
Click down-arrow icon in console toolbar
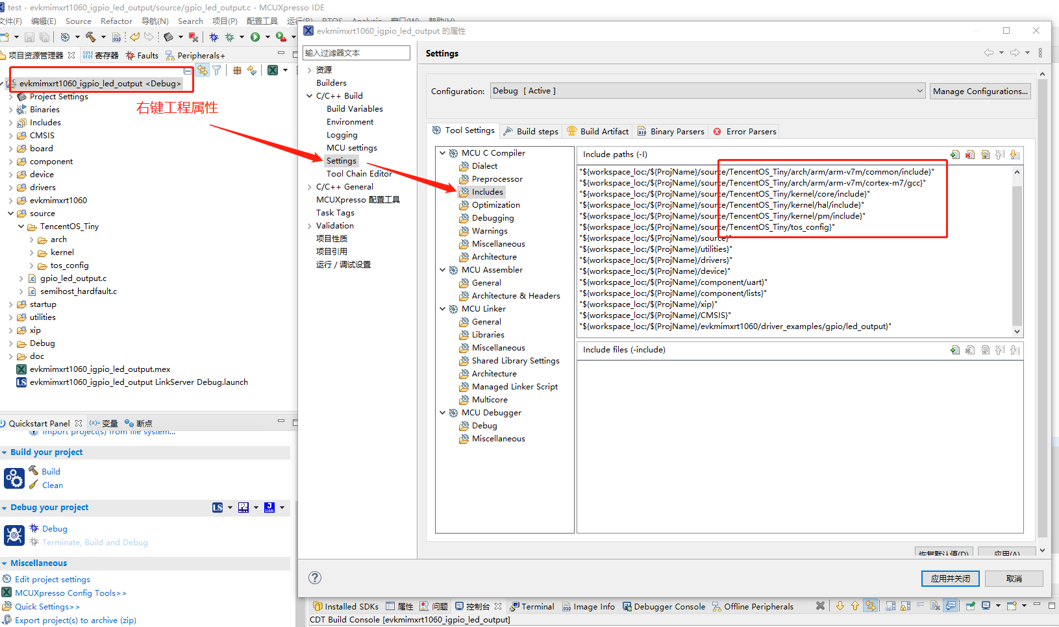pos(840,606)
